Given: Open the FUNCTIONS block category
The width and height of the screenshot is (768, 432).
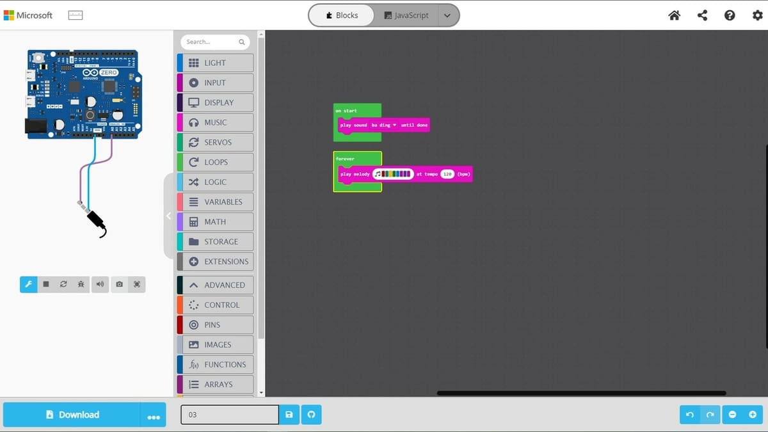Looking at the screenshot, I should tap(215, 364).
